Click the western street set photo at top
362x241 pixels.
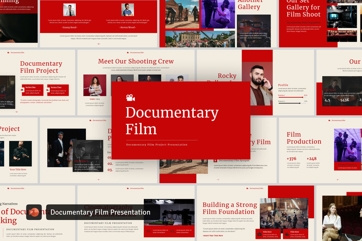click(x=182, y=14)
